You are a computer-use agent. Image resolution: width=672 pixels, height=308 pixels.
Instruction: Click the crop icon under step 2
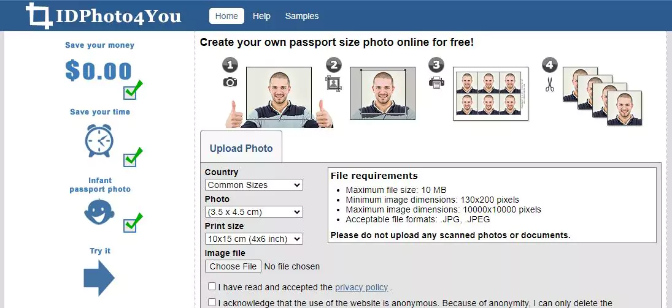tap(333, 83)
